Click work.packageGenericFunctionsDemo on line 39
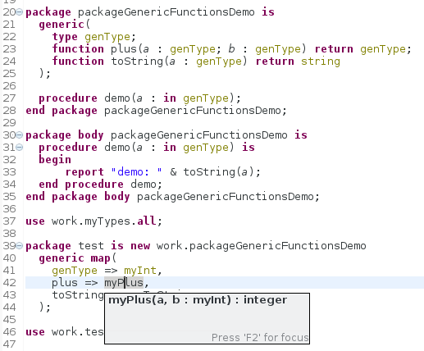The height and width of the screenshot is (351, 424). coord(262,246)
